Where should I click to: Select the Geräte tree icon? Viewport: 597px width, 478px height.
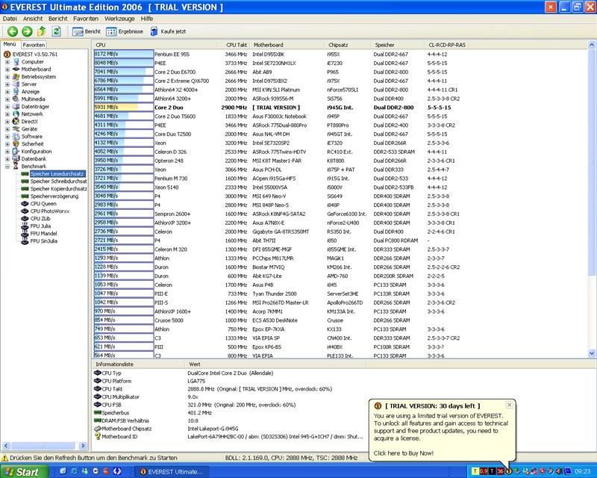coord(16,129)
